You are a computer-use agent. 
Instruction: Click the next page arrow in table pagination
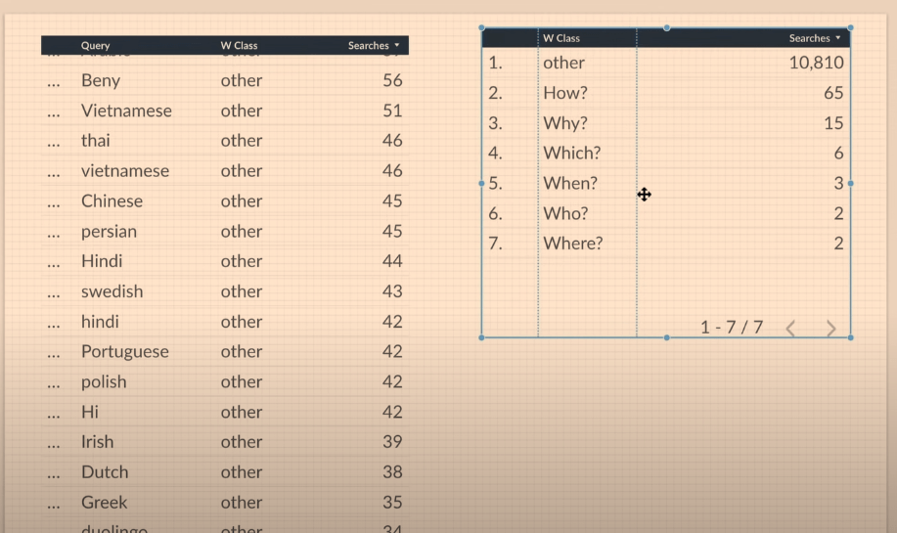click(x=831, y=329)
